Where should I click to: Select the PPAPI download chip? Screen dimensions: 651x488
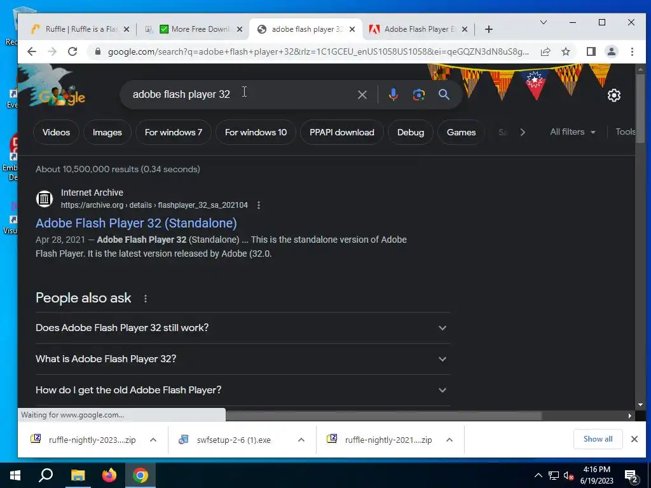(x=341, y=132)
